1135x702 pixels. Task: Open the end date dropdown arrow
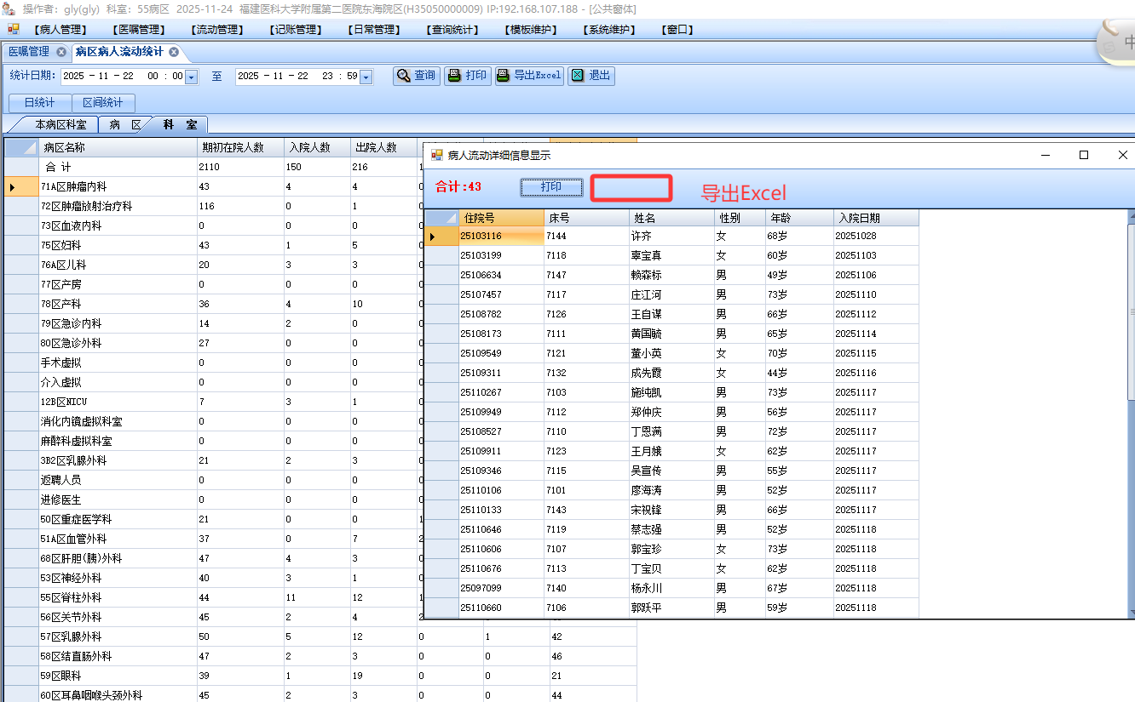[366, 77]
